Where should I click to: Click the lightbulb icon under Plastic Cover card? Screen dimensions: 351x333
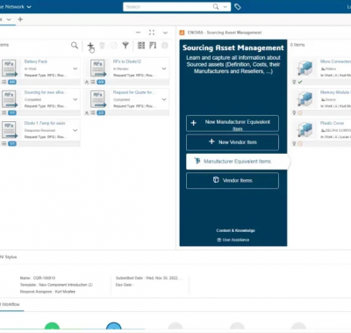click(x=294, y=143)
